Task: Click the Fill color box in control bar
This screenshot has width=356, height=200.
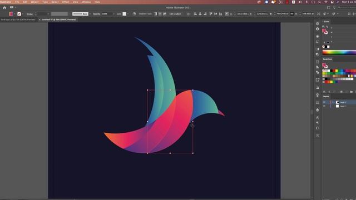Action: click(x=11, y=14)
